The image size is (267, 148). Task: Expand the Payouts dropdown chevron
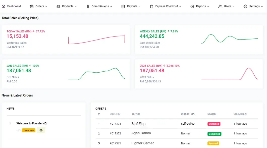click(x=140, y=7)
